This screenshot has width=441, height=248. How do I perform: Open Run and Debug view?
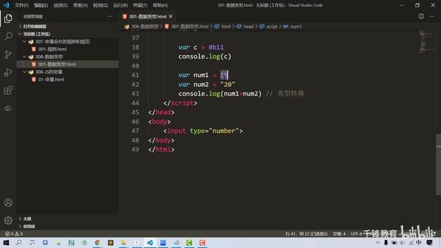pyautogui.click(x=8, y=72)
